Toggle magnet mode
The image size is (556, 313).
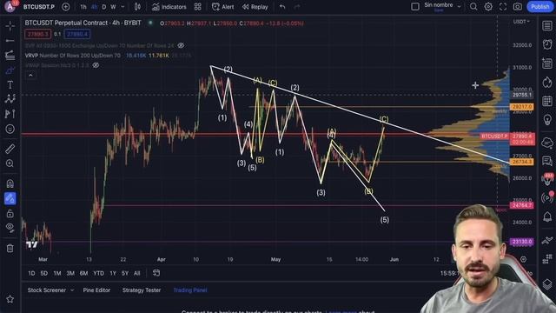click(x=10, y=183)
